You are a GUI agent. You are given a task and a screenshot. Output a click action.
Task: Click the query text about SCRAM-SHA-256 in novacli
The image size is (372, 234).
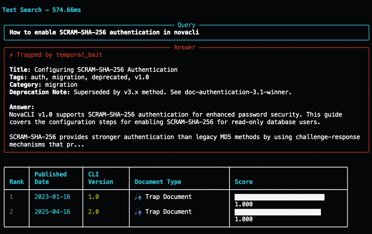(x=104, y=32)
